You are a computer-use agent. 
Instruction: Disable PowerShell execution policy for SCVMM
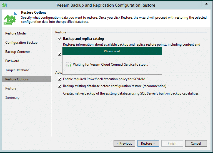(x=59, y=79)
